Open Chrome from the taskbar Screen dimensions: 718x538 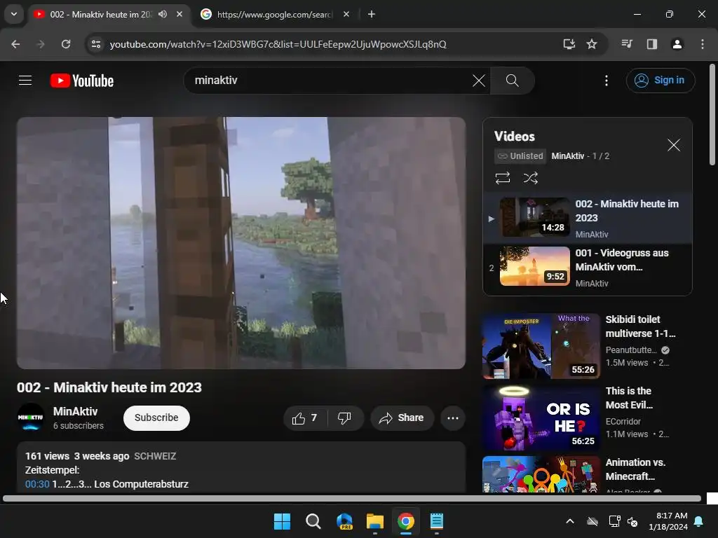click(406, 521)
